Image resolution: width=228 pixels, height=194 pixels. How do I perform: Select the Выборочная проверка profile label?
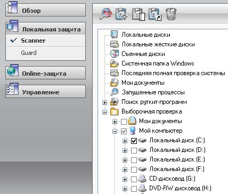(152, 111)
